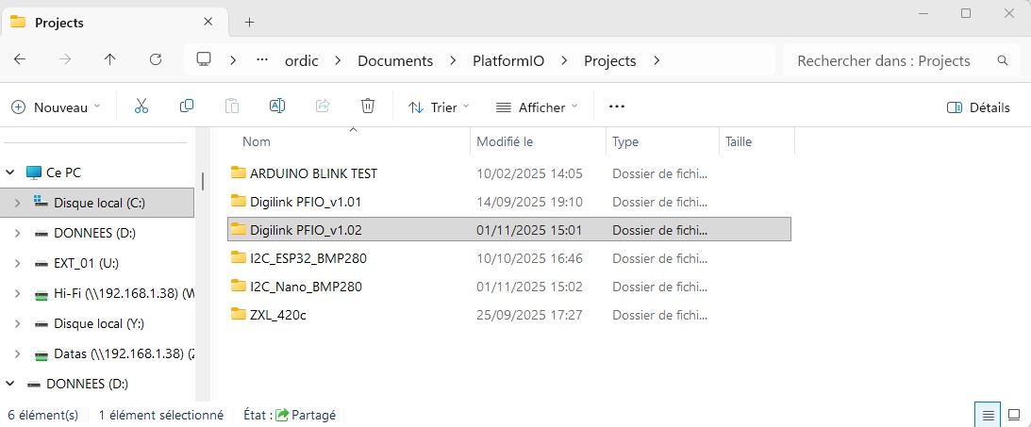Click the Nouveau button

pyautogui.click(x=57, y=107)
